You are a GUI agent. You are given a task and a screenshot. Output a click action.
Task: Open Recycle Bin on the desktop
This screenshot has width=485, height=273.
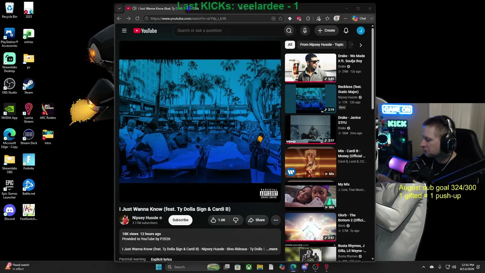click(x=9, y=10)
